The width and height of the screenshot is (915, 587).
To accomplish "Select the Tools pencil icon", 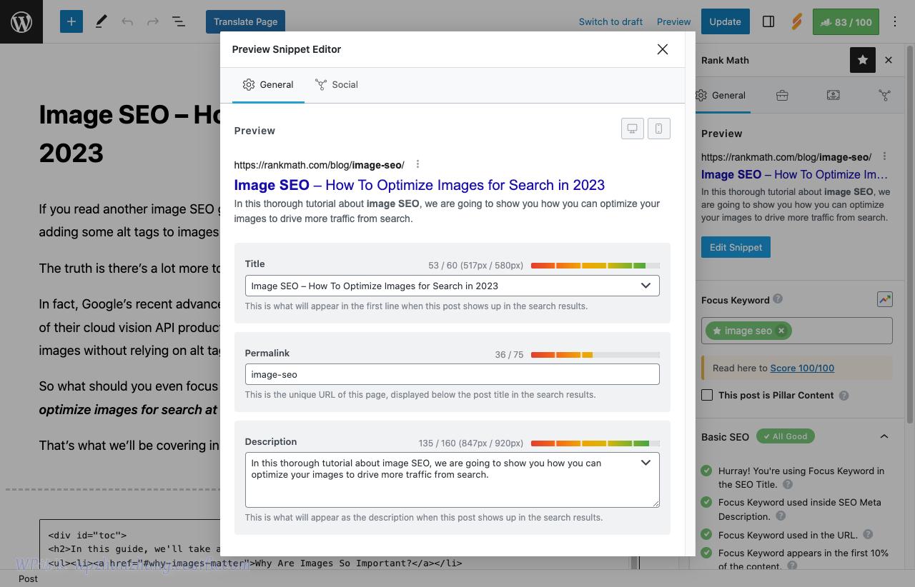I will [x=101, y=21].
